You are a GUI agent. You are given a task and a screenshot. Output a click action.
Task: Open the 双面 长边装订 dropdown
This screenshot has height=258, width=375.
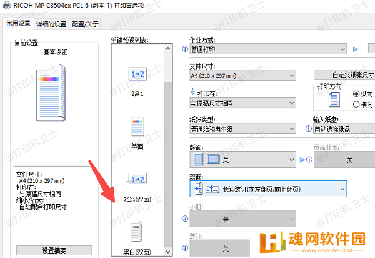pyautogui.click(x=268, y=188)
